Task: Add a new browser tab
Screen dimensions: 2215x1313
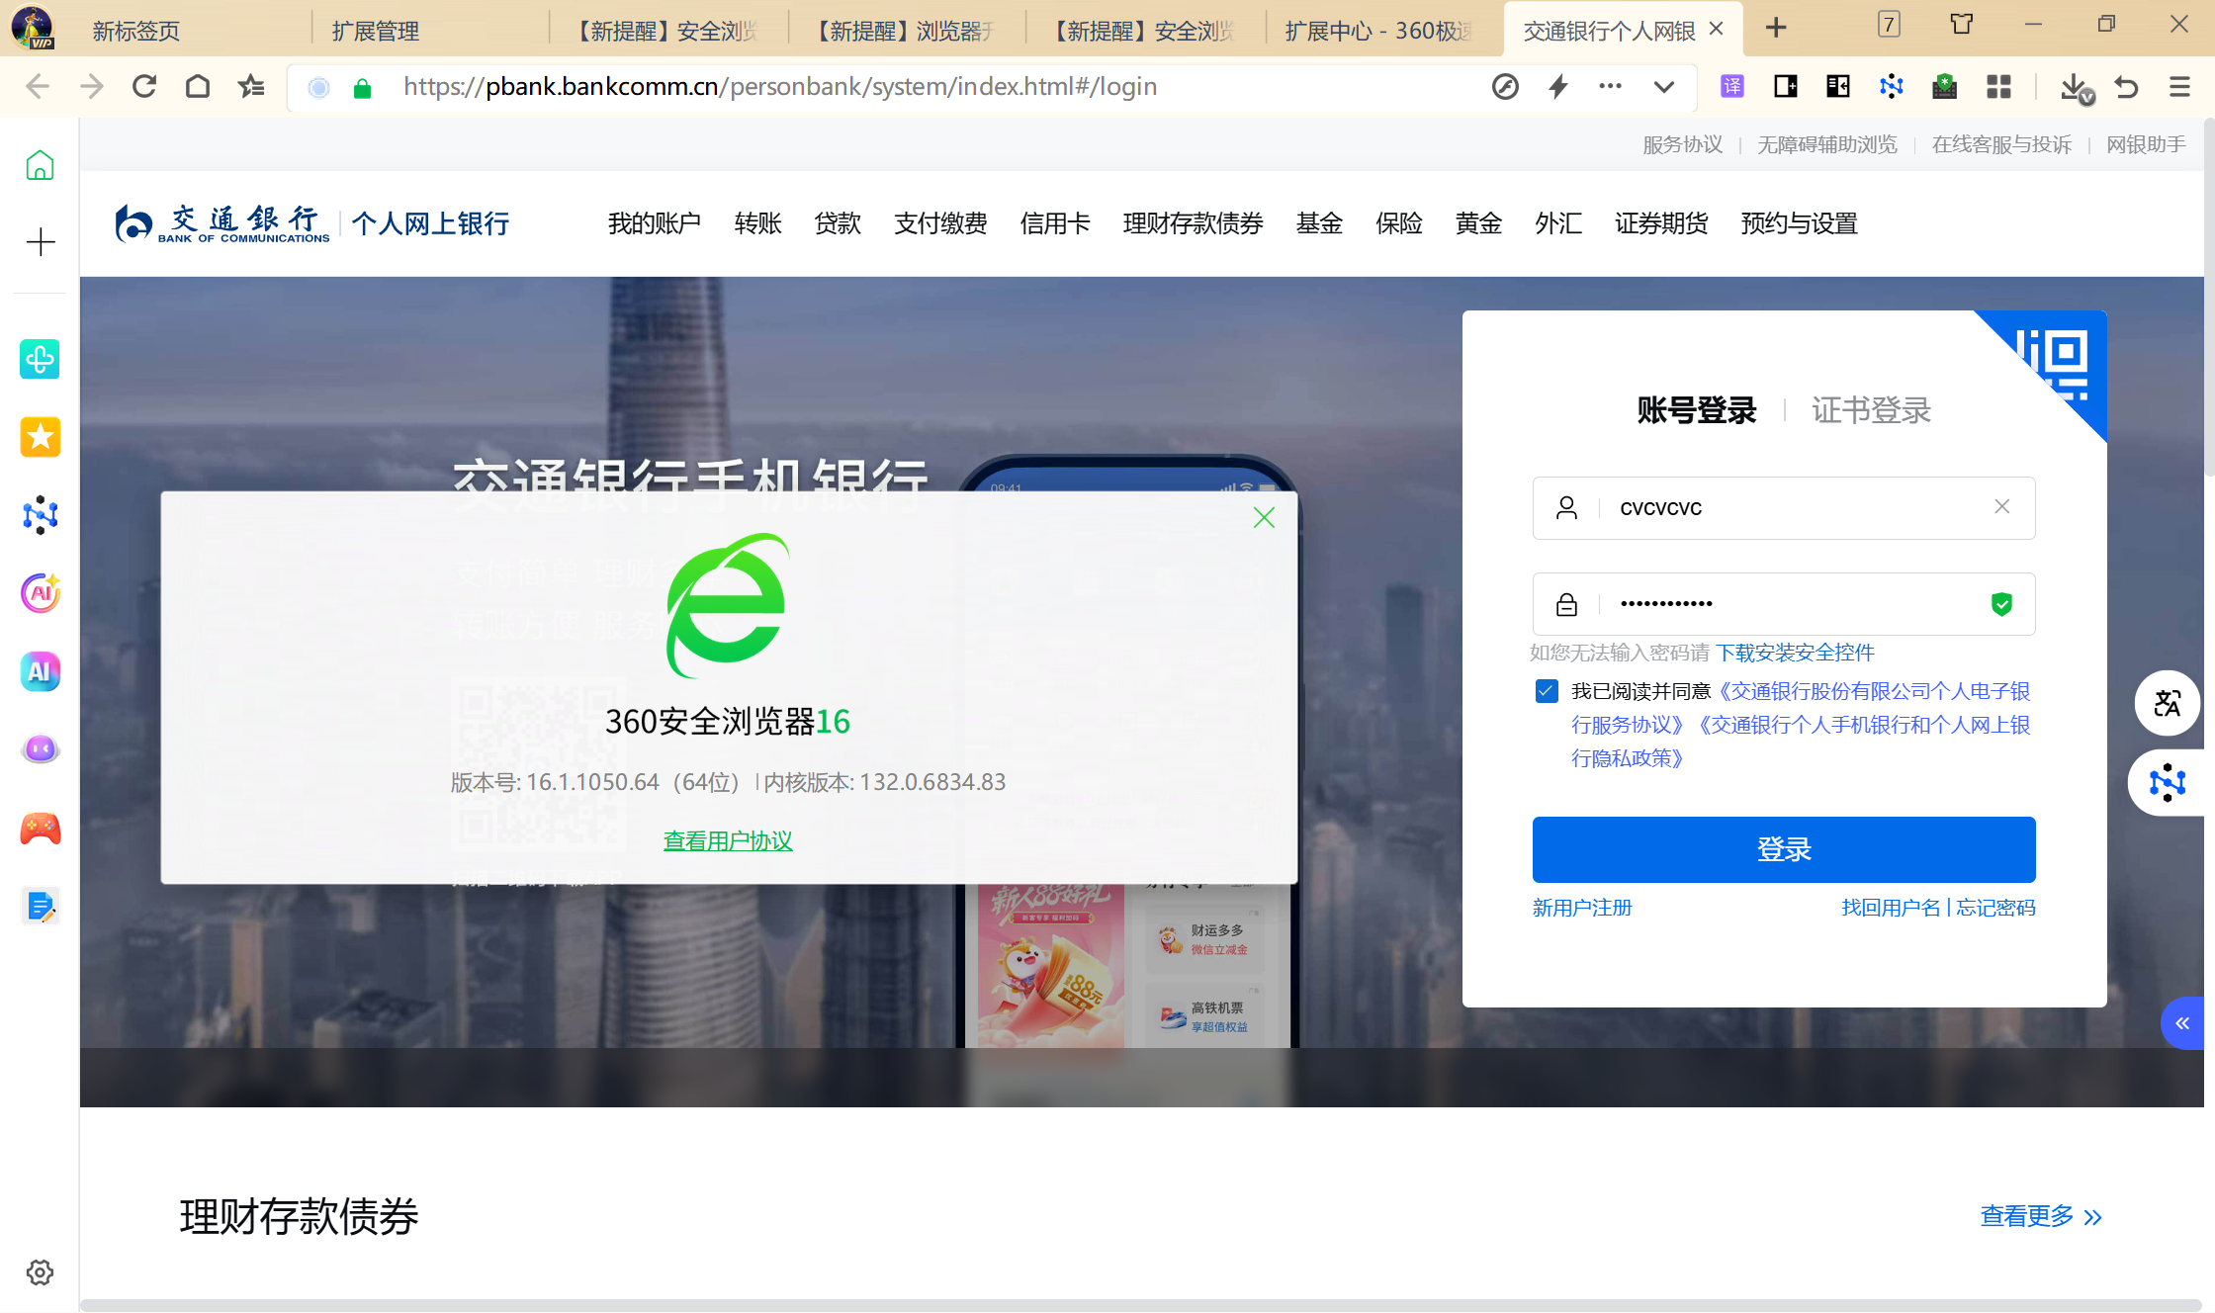Action: pos(1776,28)
